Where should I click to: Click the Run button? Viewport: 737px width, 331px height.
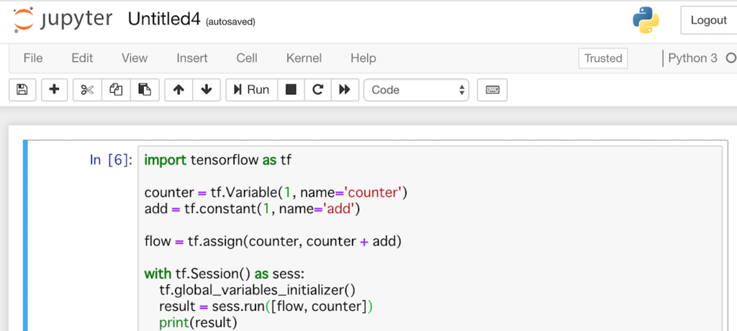(x=251, y=90)
